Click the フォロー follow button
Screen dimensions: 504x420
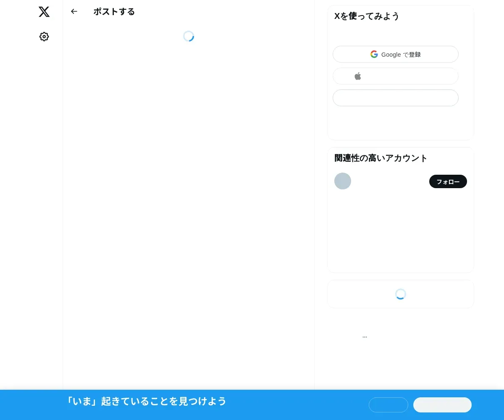[x=448, y=181]
